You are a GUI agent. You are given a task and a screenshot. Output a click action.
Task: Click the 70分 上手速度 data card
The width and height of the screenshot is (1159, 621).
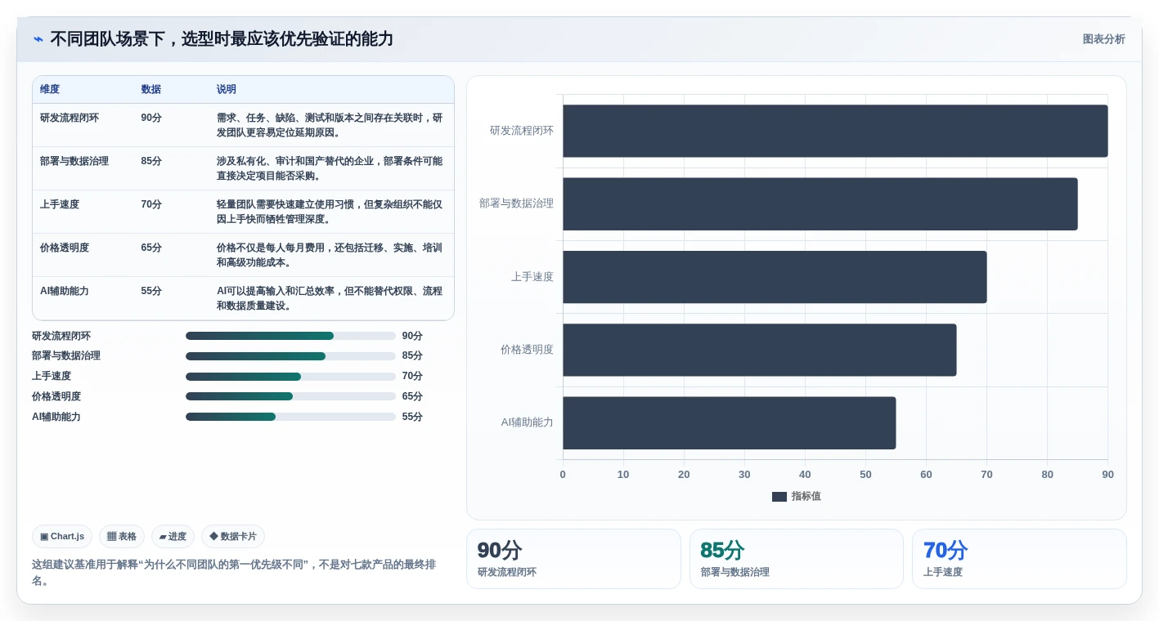click(x=1019, y=559)
